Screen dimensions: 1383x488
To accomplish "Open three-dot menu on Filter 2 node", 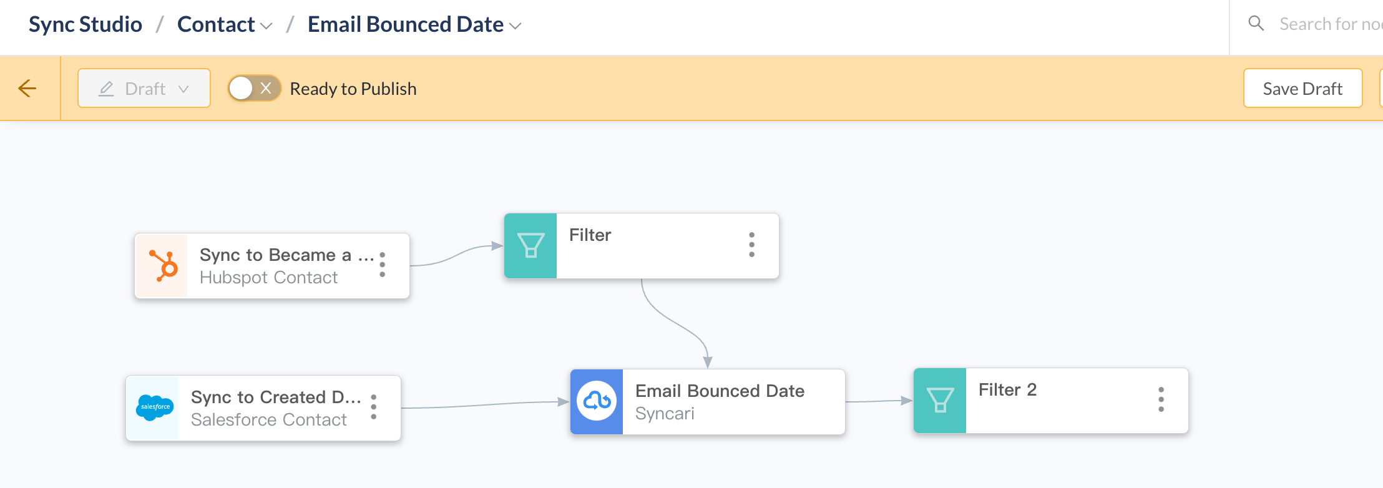I will 1161,399.
